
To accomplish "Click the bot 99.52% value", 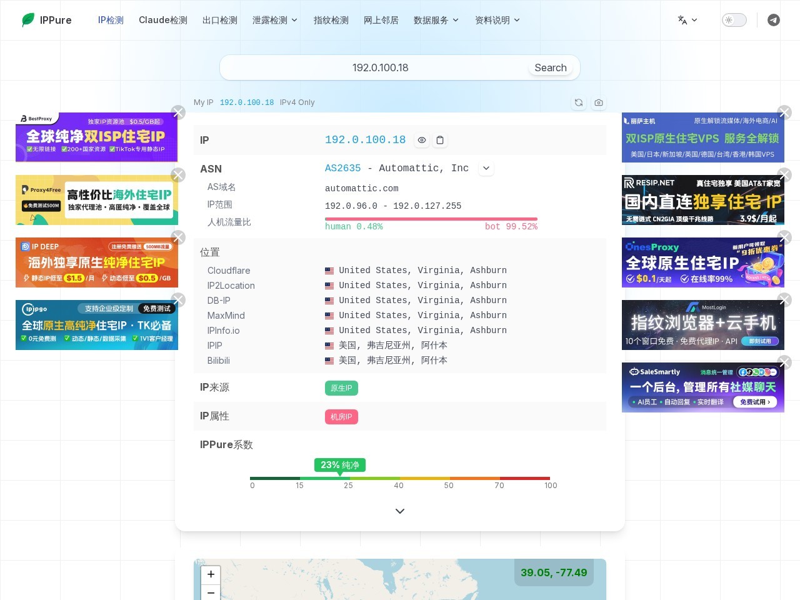I will click(x=511, y=226).
